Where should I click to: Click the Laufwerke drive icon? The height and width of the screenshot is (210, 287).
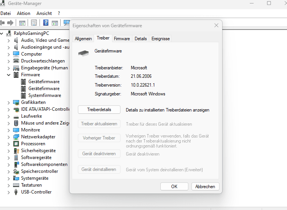pyautogui.click(x=16, y=116)
